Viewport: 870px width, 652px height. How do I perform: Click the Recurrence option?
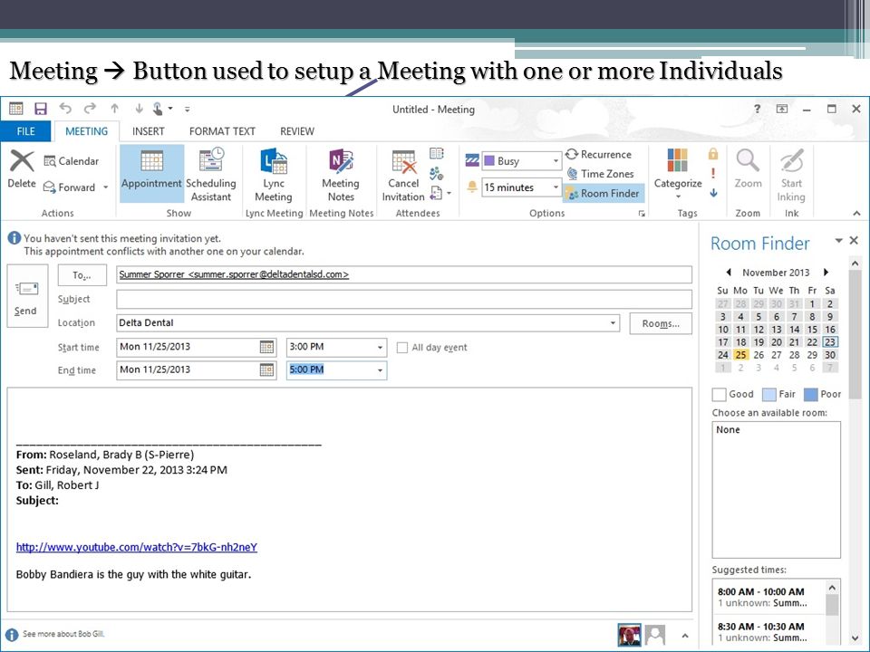click(598, 155)
